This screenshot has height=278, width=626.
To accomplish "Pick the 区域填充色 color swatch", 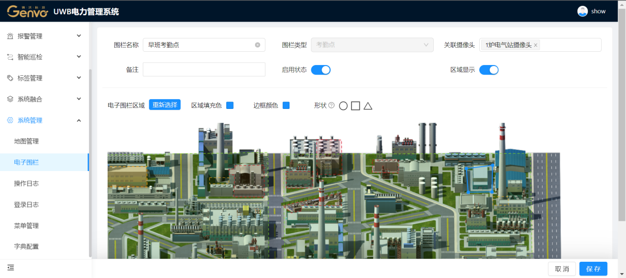I will coord(230,105).
